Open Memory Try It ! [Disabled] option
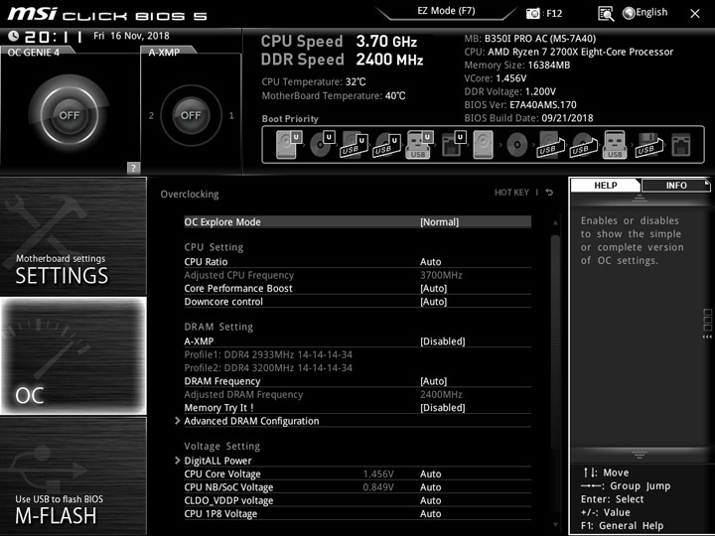 pyautogui.click(x=357, y=408)
